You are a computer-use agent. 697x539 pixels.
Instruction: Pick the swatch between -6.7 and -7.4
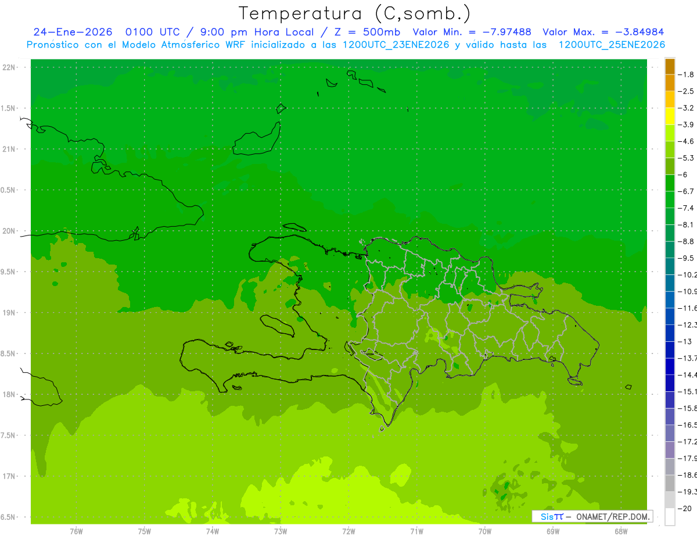click(x=670, y=199)
